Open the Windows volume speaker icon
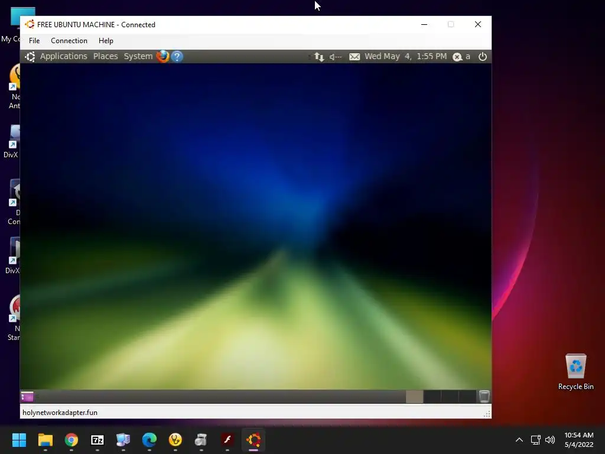Image resolution: width=605 pixels, height=454 pixels. 550,440
